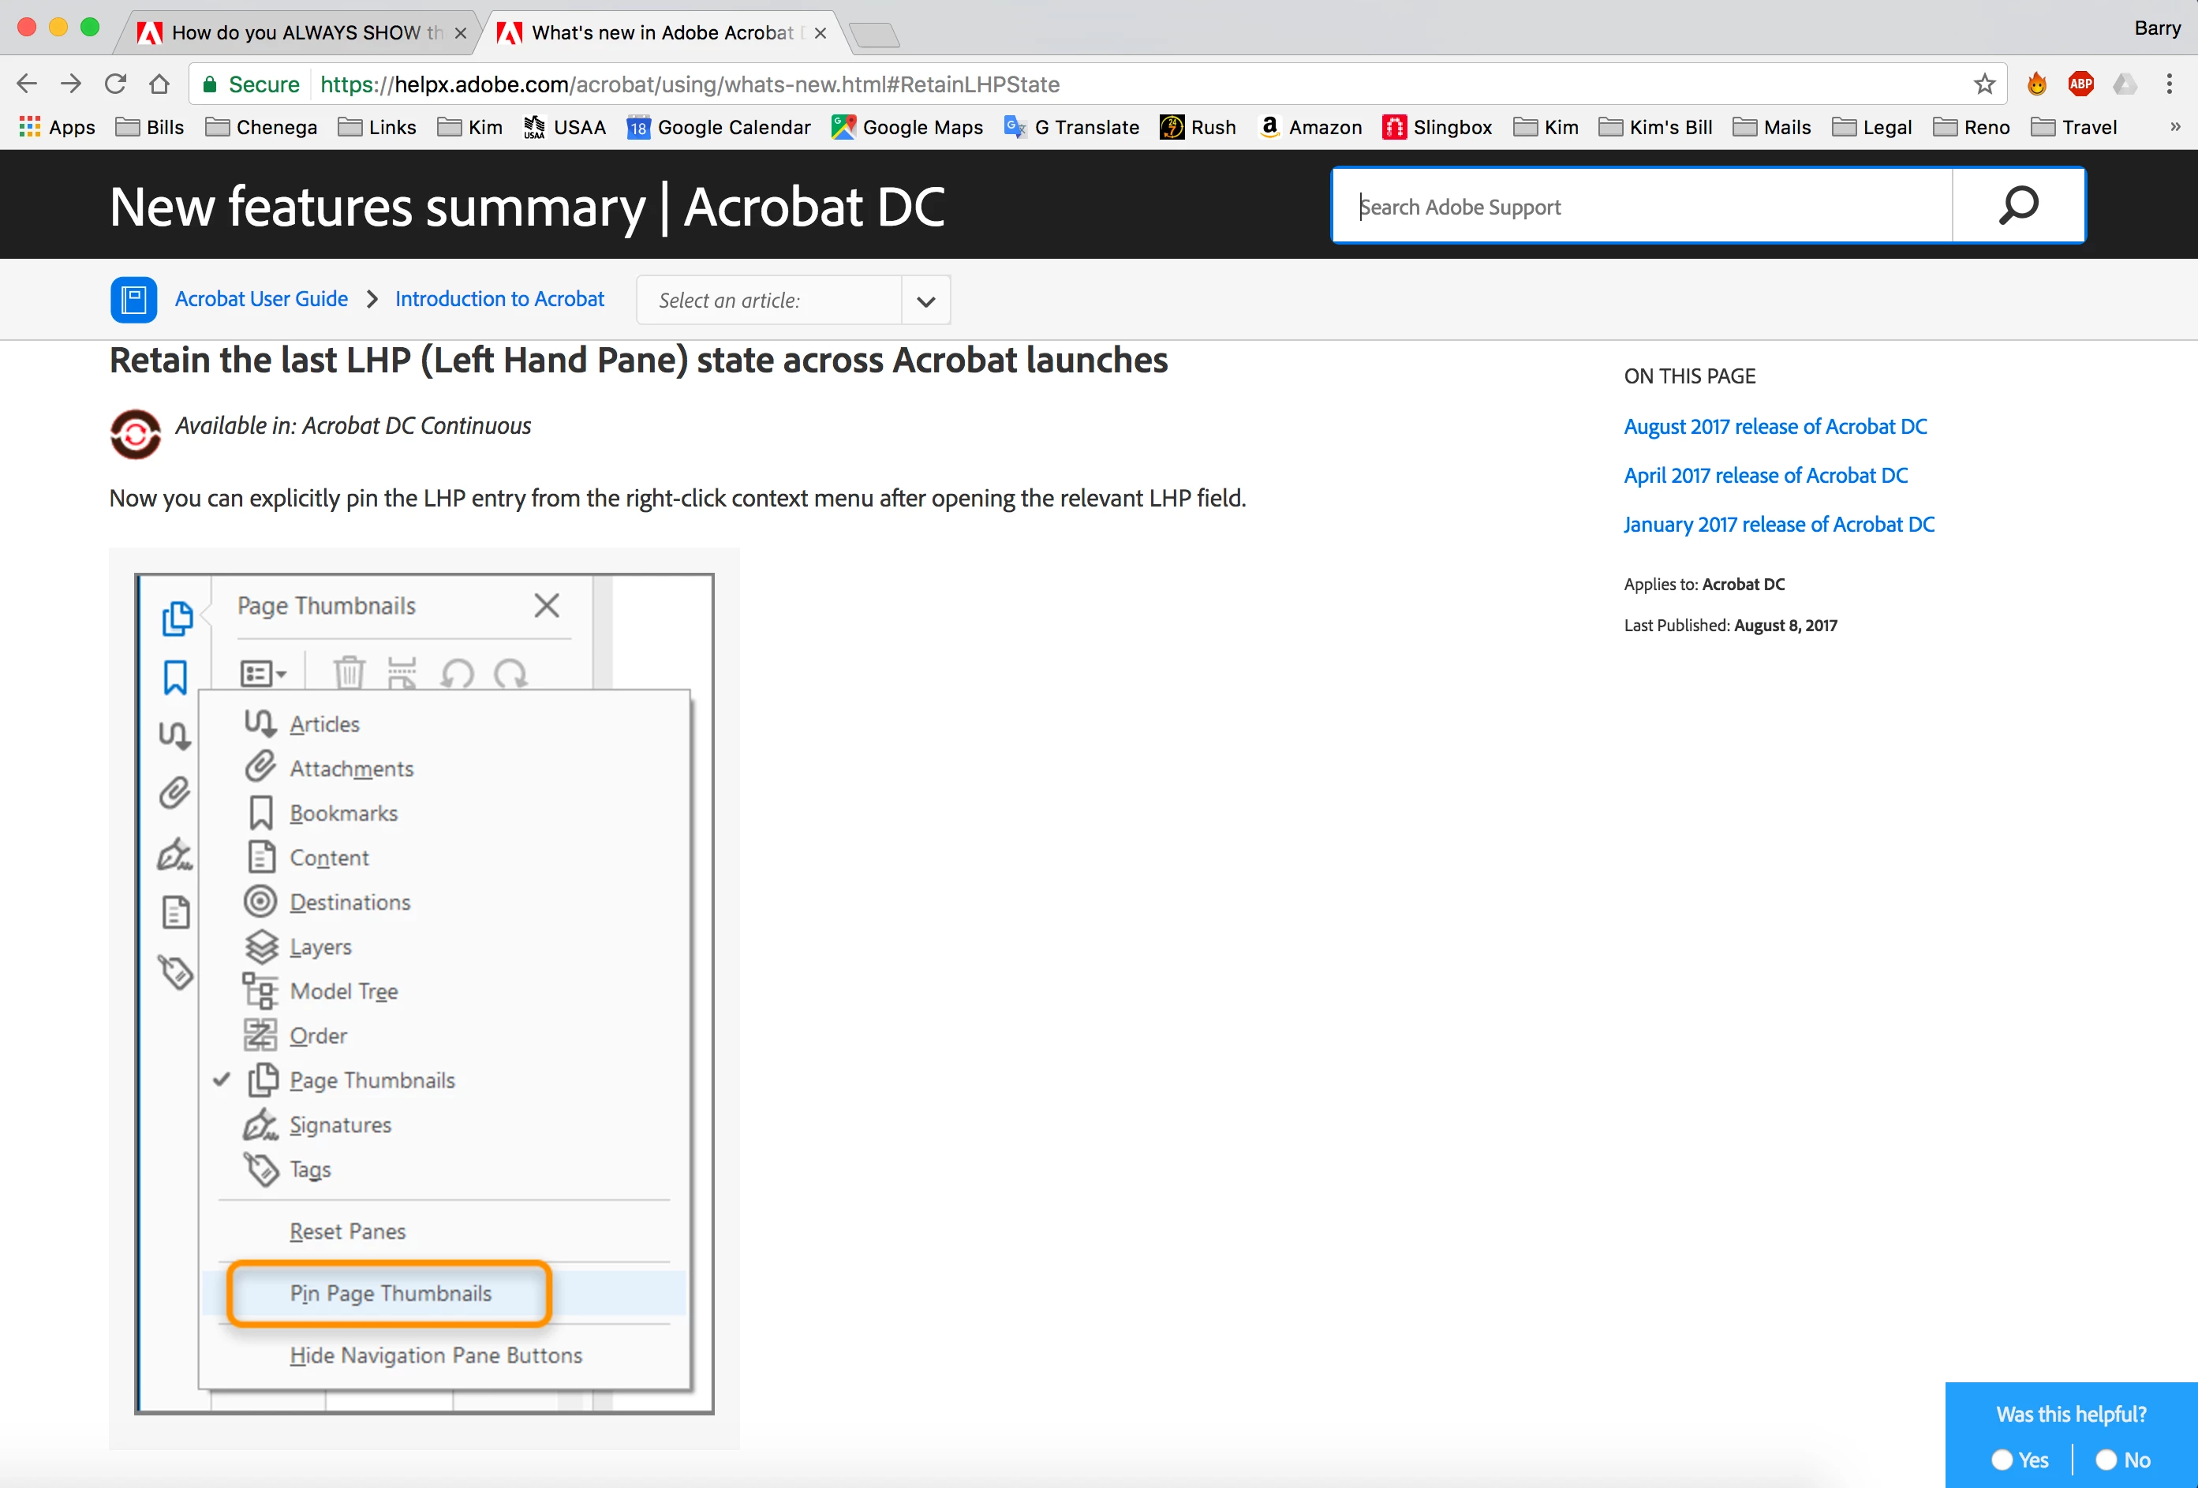Viewport: 2198px width, 1488px height.
Task: Expand the Select an article dropdown
Action: pos(925,301)
